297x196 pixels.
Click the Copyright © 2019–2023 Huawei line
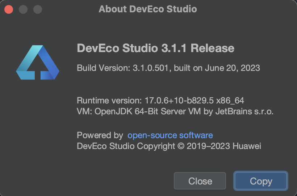pyautogui.click(x=169, y=146)
